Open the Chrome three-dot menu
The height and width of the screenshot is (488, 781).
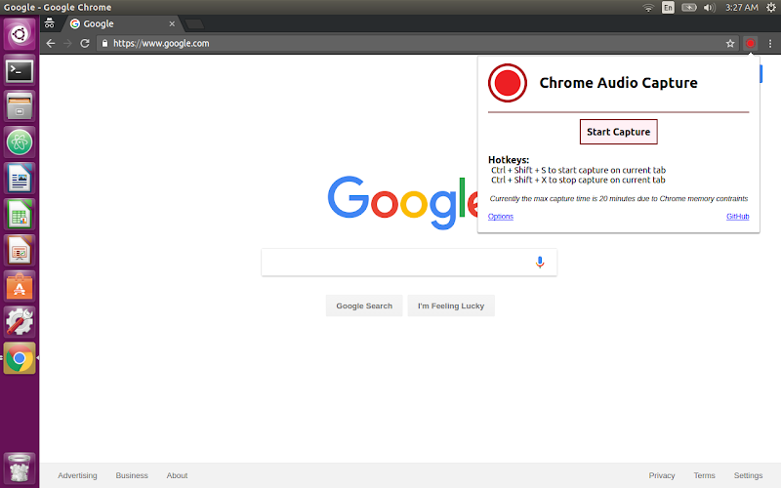[770, 43]
